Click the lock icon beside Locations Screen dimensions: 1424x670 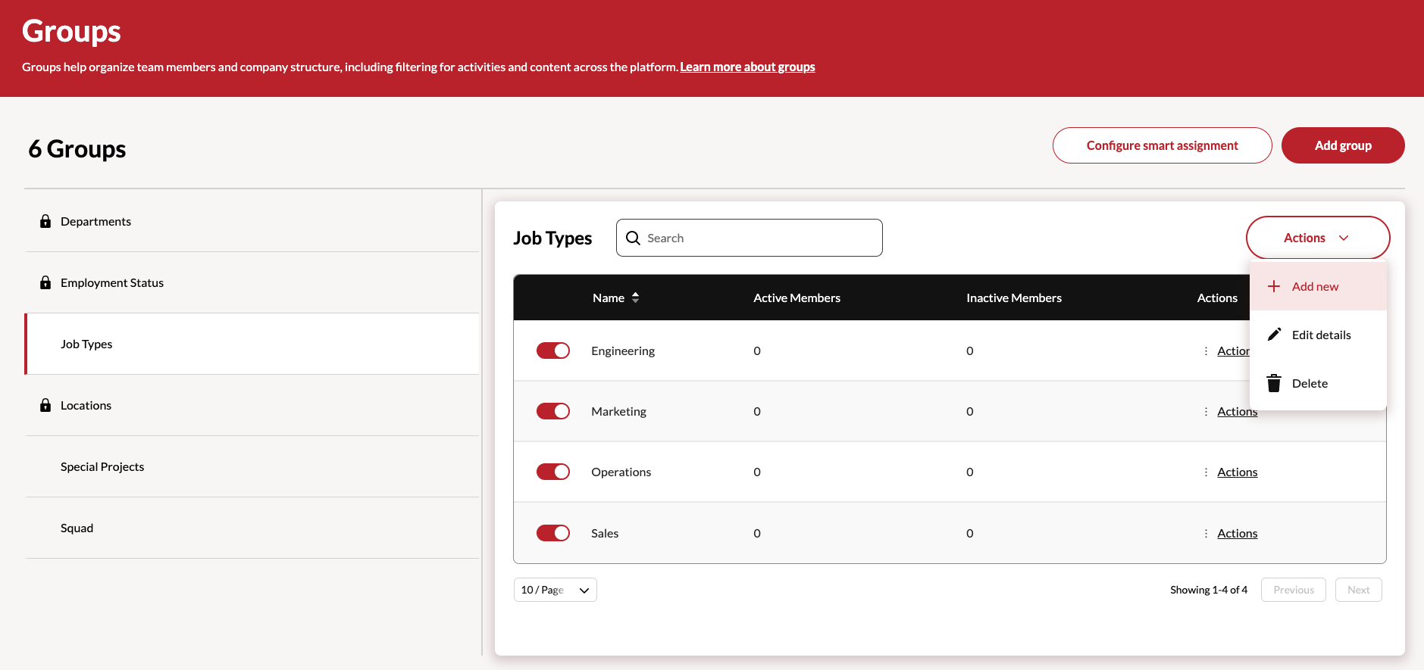(45, 405)
